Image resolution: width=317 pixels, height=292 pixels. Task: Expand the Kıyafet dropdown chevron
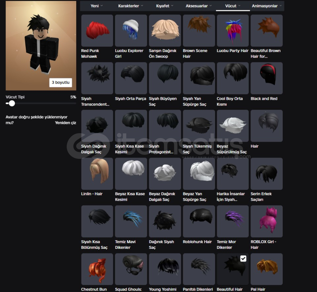tap(172, 6)
